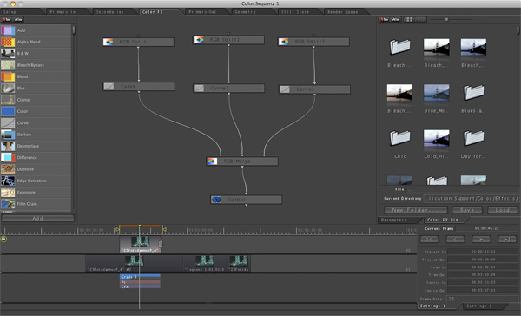Select the Blend node icon
The image size is (521, 316).
[8, 76]
